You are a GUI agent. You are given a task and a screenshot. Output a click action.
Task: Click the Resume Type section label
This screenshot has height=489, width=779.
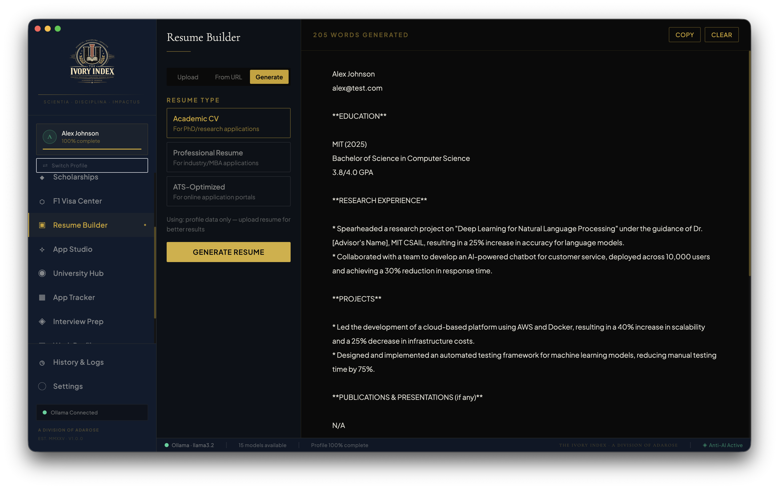pyautogui.click(x=193, y=100)
